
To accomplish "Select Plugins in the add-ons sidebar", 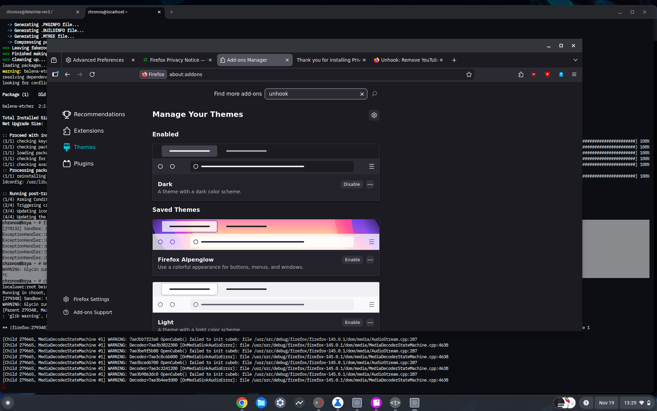I will pos(78,164).
